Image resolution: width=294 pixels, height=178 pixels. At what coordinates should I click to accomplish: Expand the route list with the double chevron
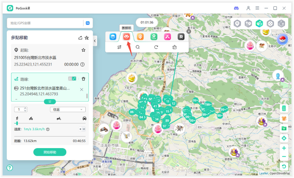pos(50,101)
